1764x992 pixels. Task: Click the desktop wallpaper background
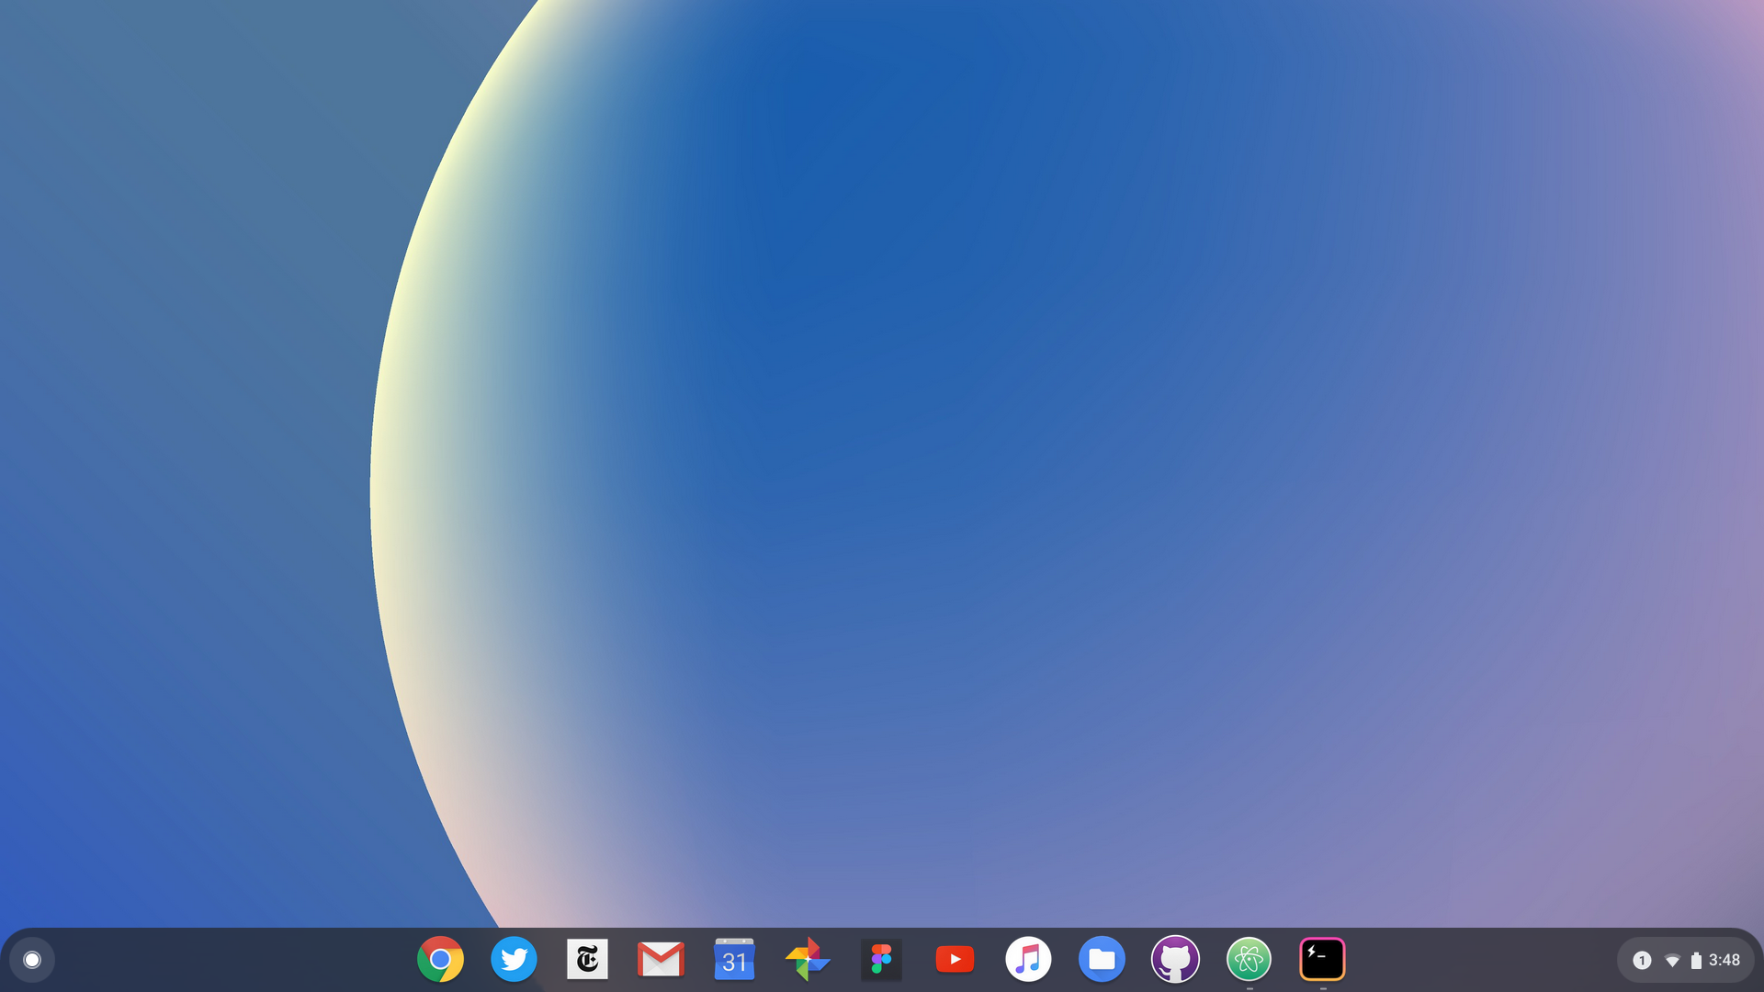tap(882, 459)
